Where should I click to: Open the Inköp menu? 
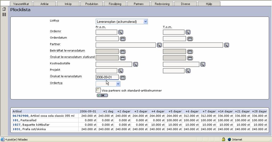tap(68, 4)
